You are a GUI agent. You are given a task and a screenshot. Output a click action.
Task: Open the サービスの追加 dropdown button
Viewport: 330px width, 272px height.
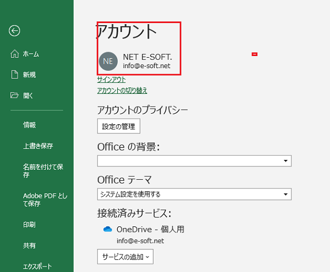(x=125, y=257)
